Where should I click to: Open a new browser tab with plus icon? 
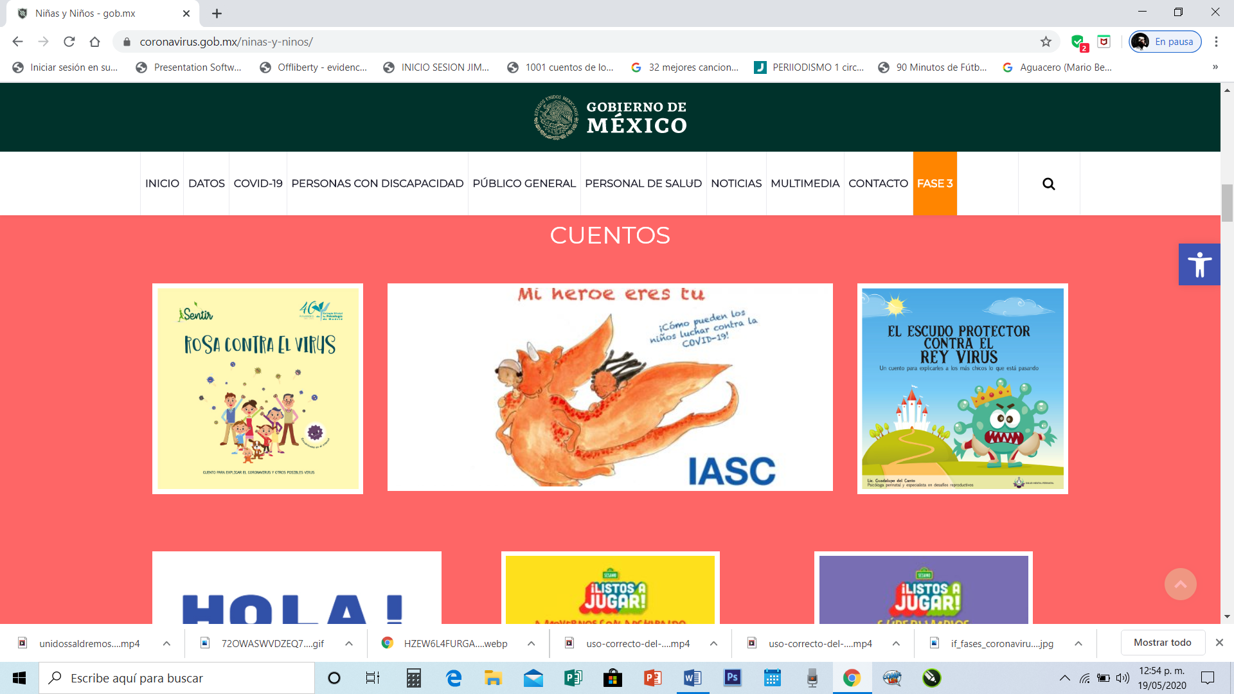tap(217, 13)
